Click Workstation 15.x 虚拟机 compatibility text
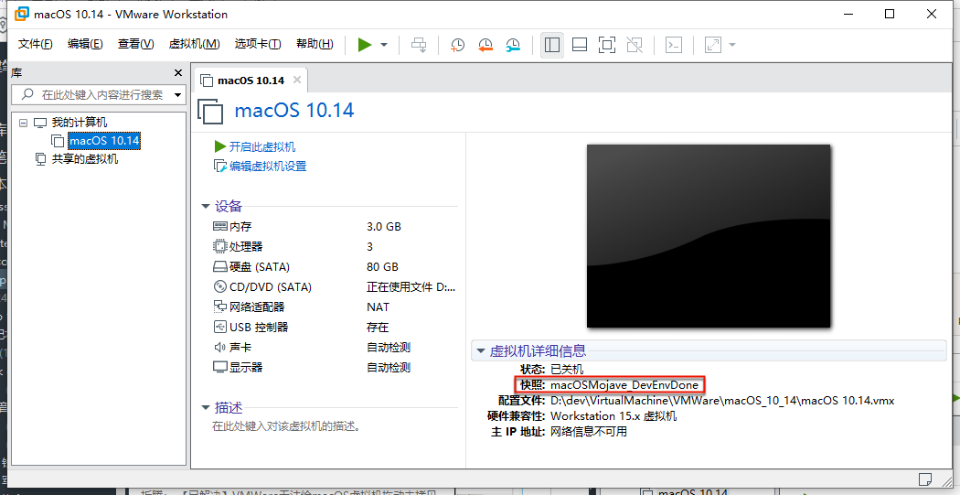The width and height of the screenshot is (960, 495). pyautogui.click(x=613, y=416)
